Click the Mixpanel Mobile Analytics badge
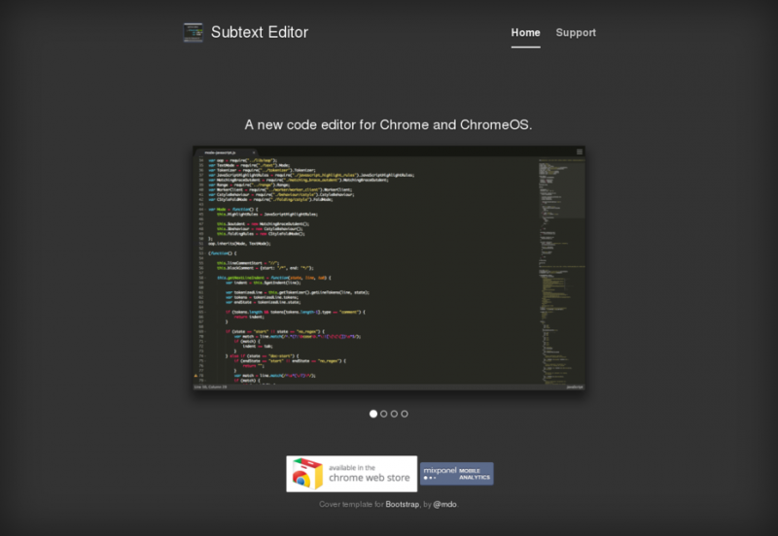This screenshot has height=536, width=778. coord(457,474)
